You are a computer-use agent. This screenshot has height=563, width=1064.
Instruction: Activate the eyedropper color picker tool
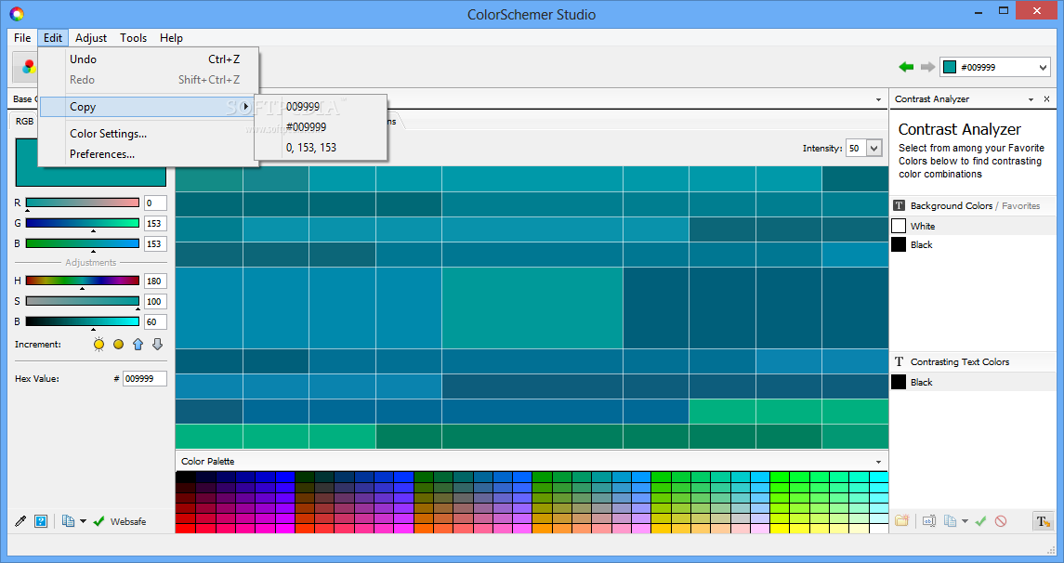click(x=20, y=521)
